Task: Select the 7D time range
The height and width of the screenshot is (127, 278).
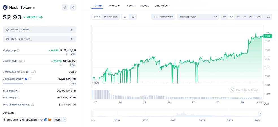Action: 231,17
